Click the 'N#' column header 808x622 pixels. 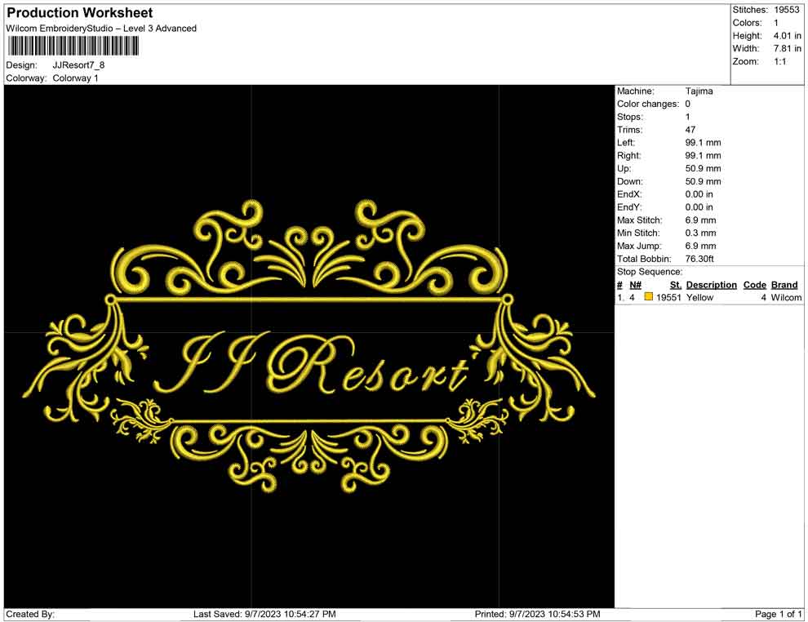click(x=635, y=285)
